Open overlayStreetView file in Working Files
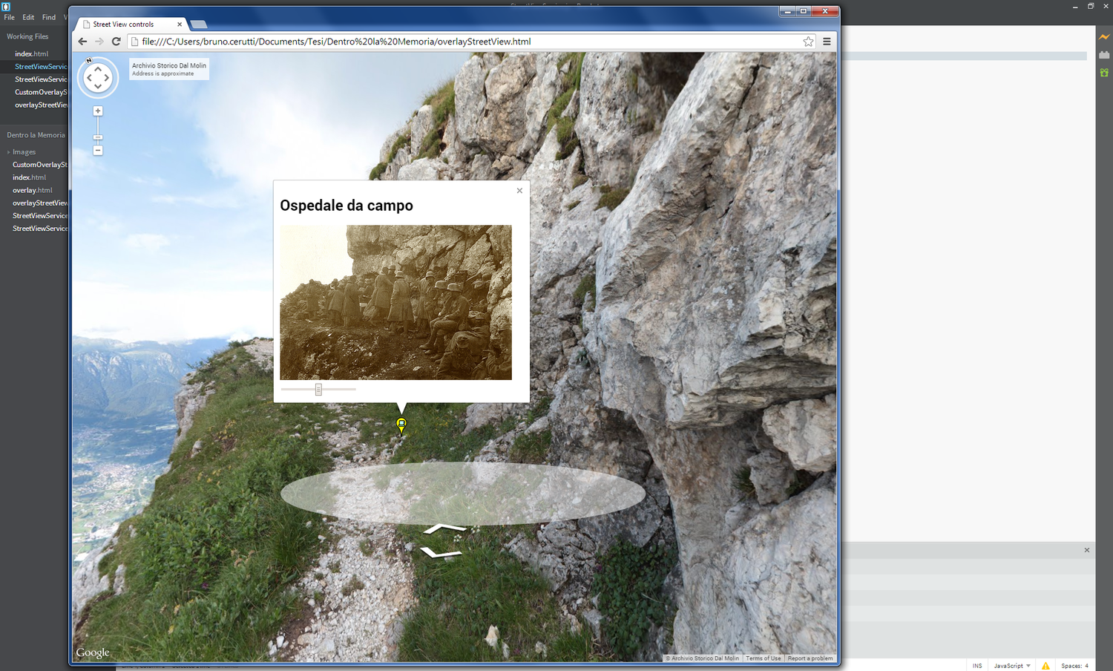Image resolution: width=1113 pixels, height=671 pixels. (41, 105)
